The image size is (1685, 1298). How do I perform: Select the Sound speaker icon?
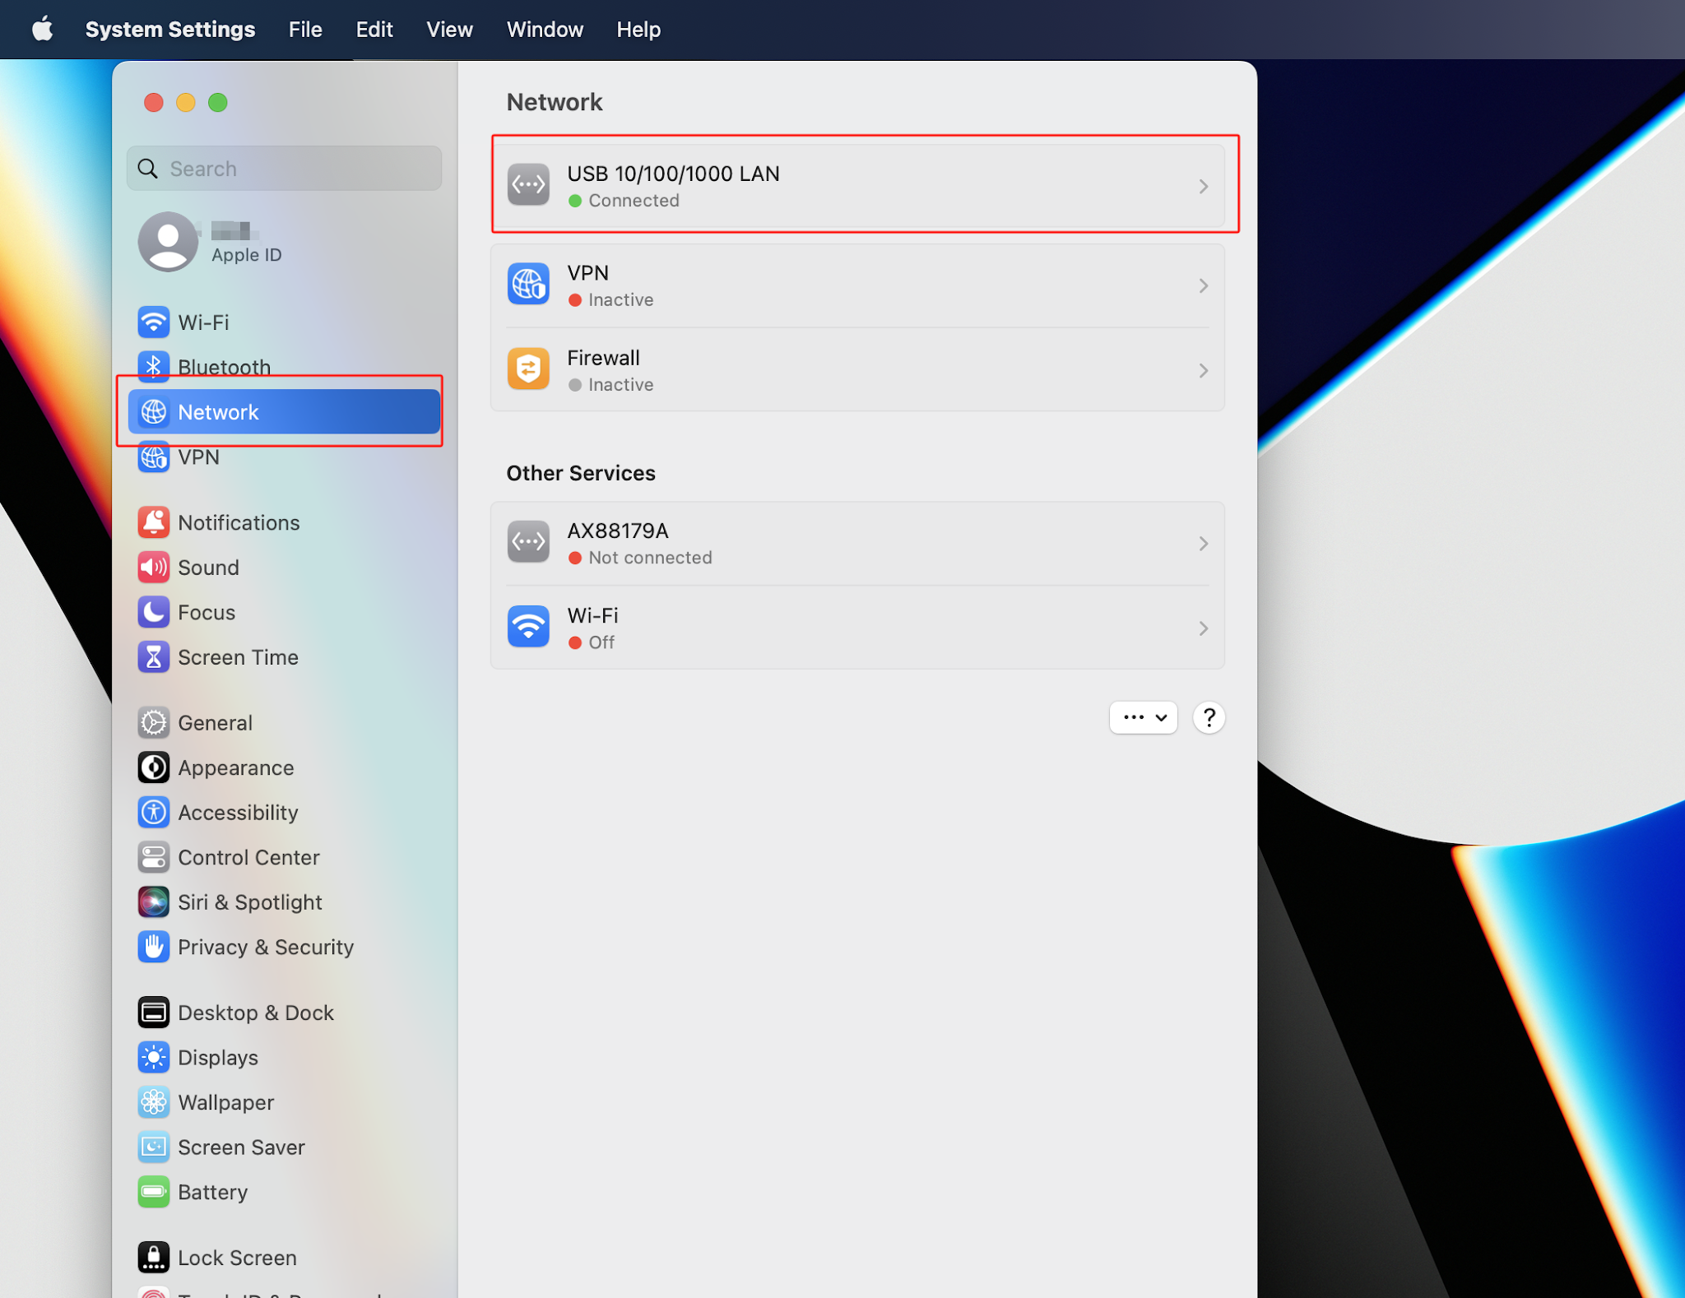tap(154, 568)
